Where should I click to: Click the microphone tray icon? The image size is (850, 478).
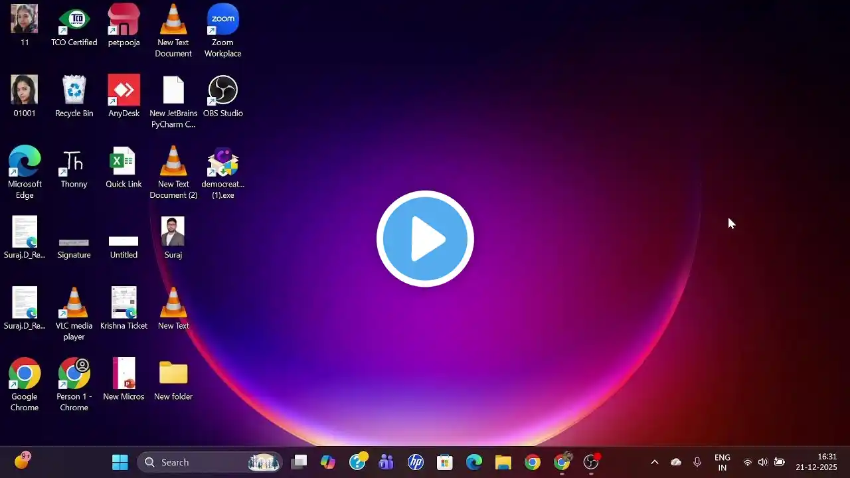(x=697, y=462)
